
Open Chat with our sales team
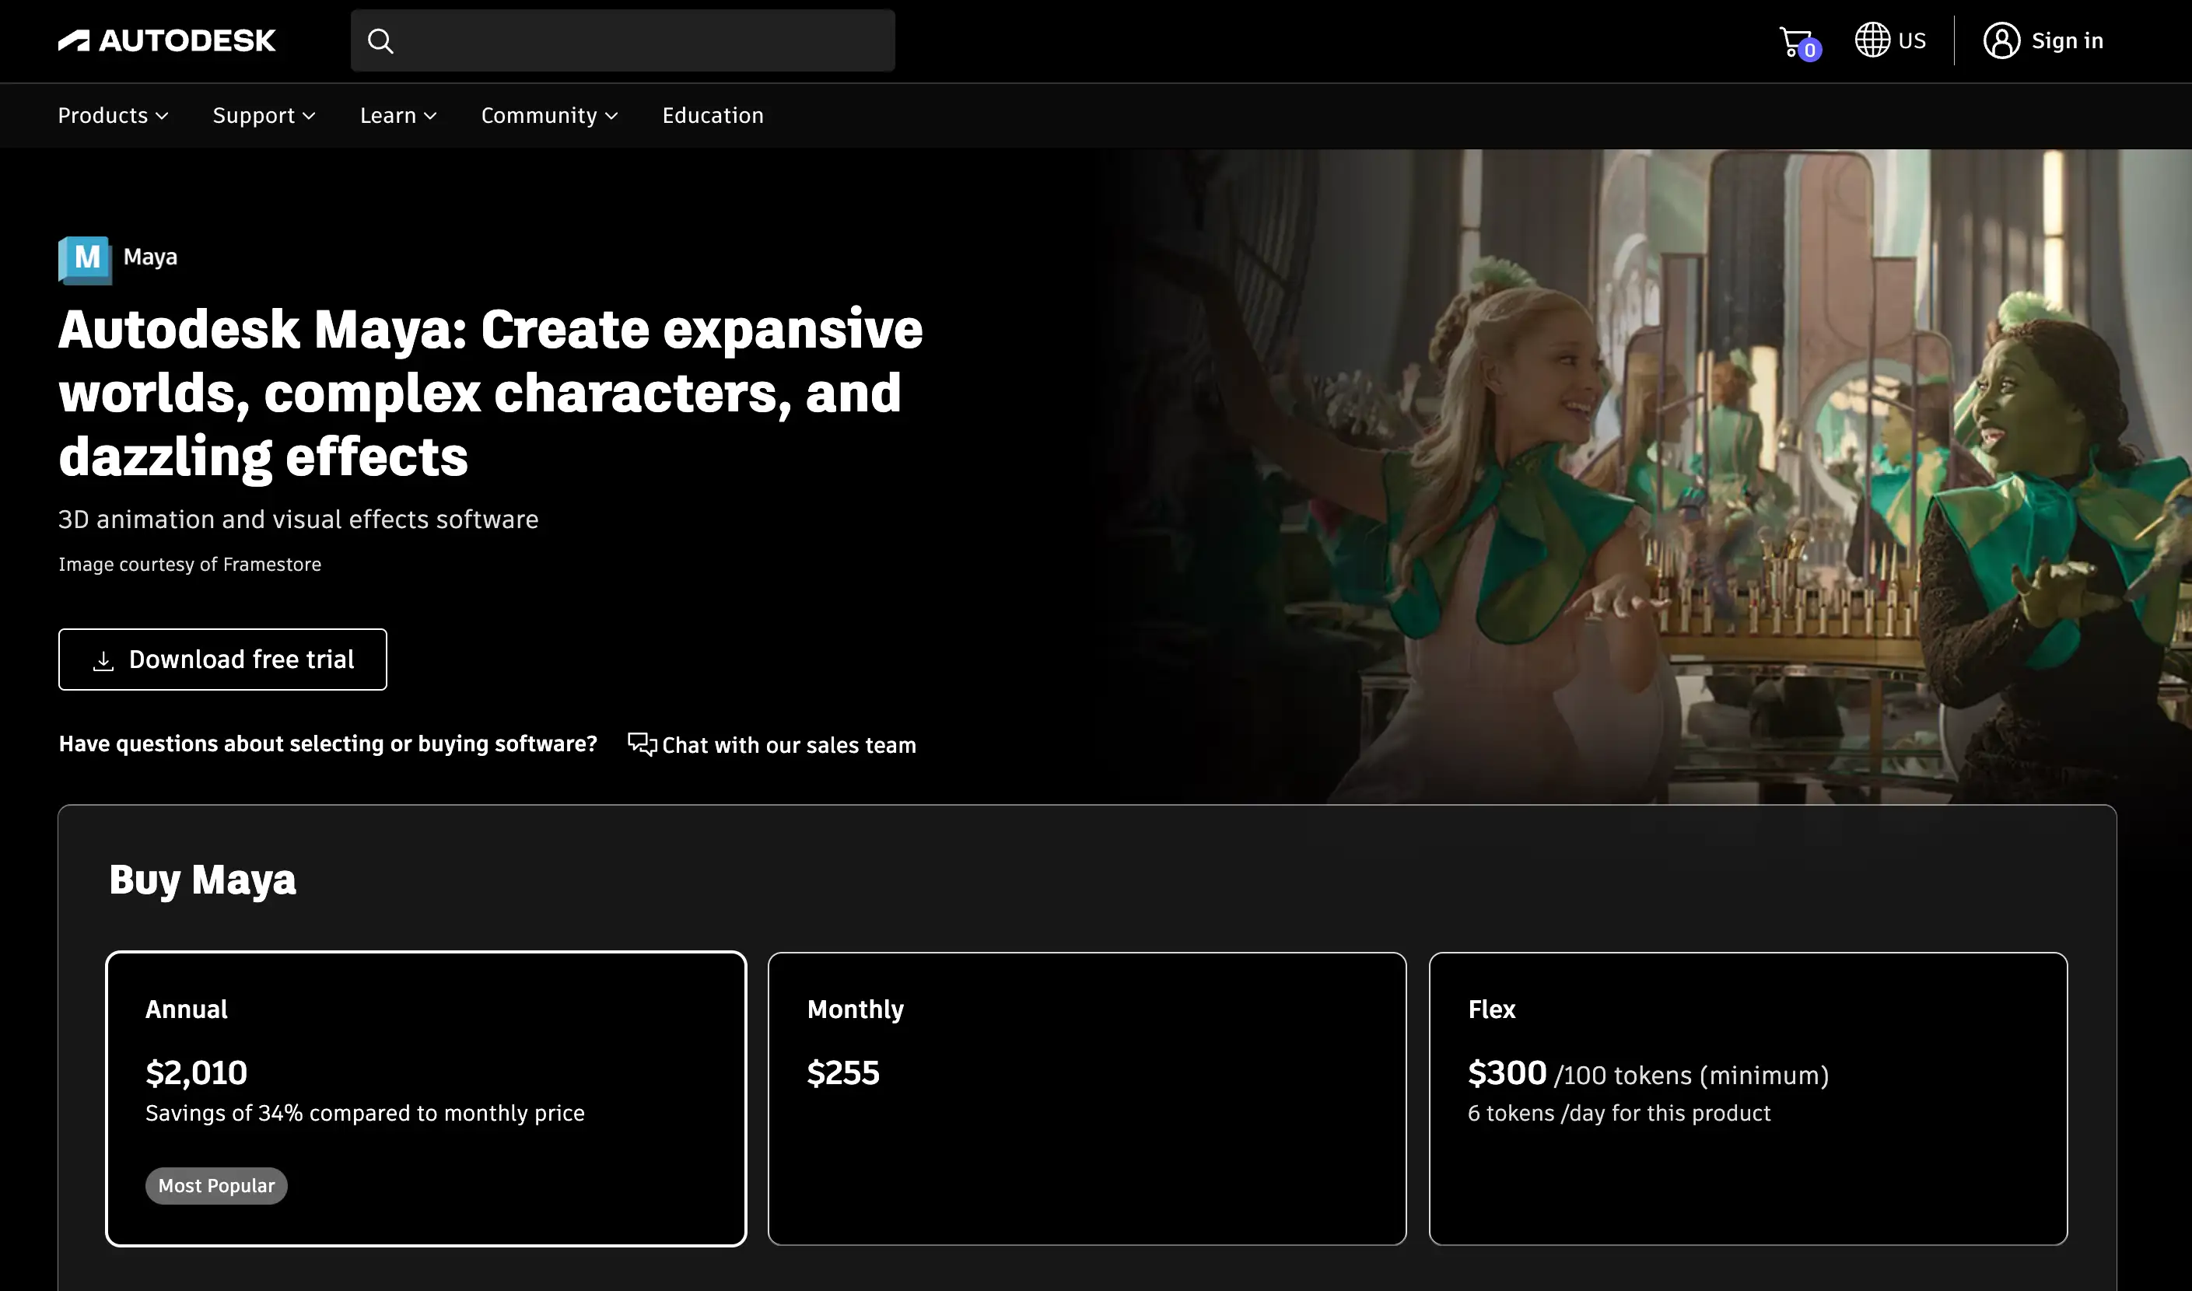[772, 745]
